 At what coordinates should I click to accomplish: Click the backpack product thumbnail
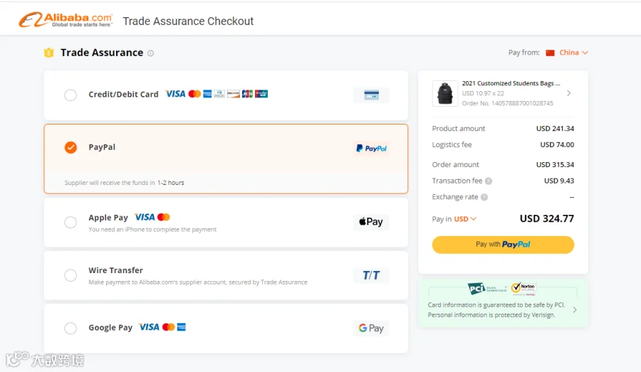pyautogui.click(x=444, y=93)
